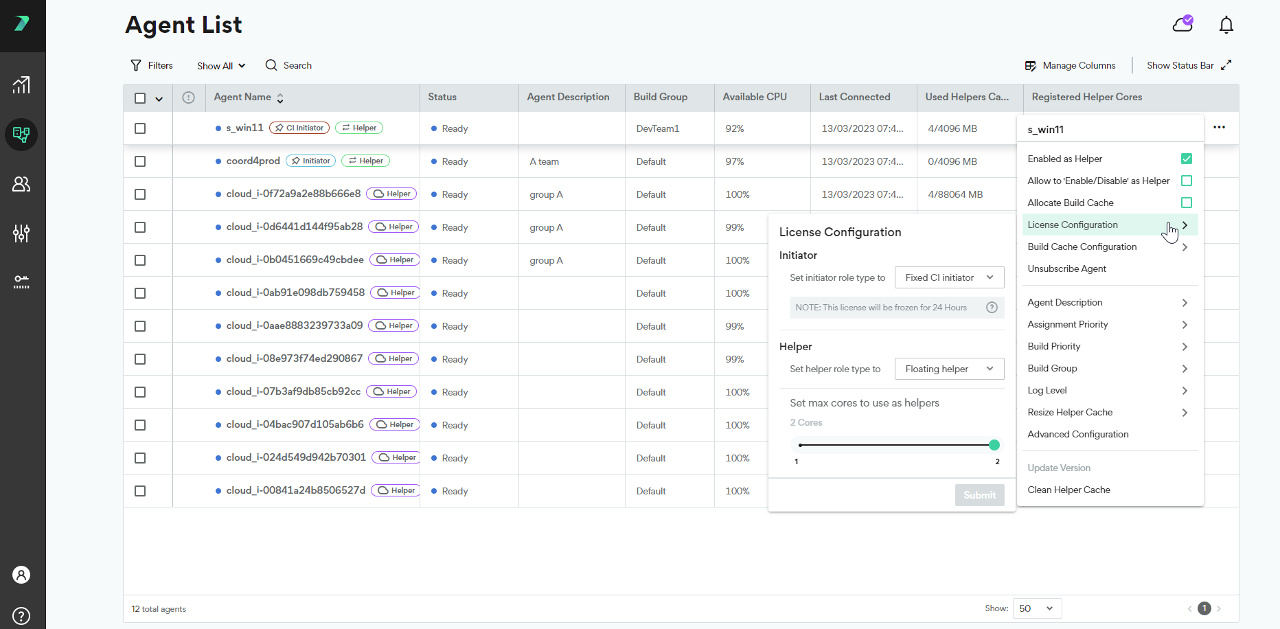Click the cloud status icon
The image size is (1280, 629).
tap(1182, 25)
